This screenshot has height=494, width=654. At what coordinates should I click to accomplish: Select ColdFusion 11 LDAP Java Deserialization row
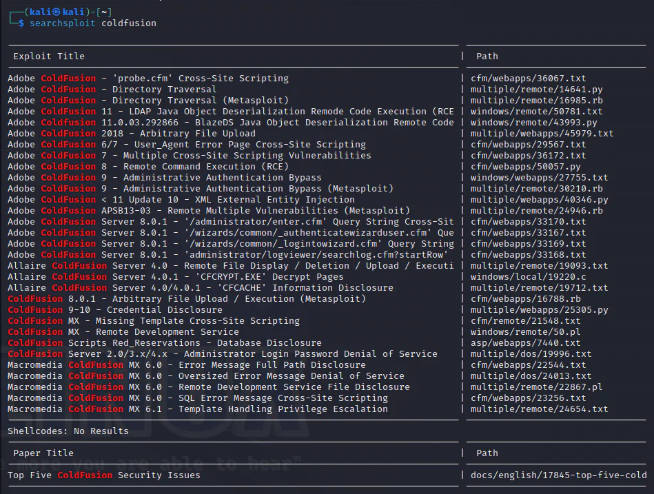tap(231, 112)
